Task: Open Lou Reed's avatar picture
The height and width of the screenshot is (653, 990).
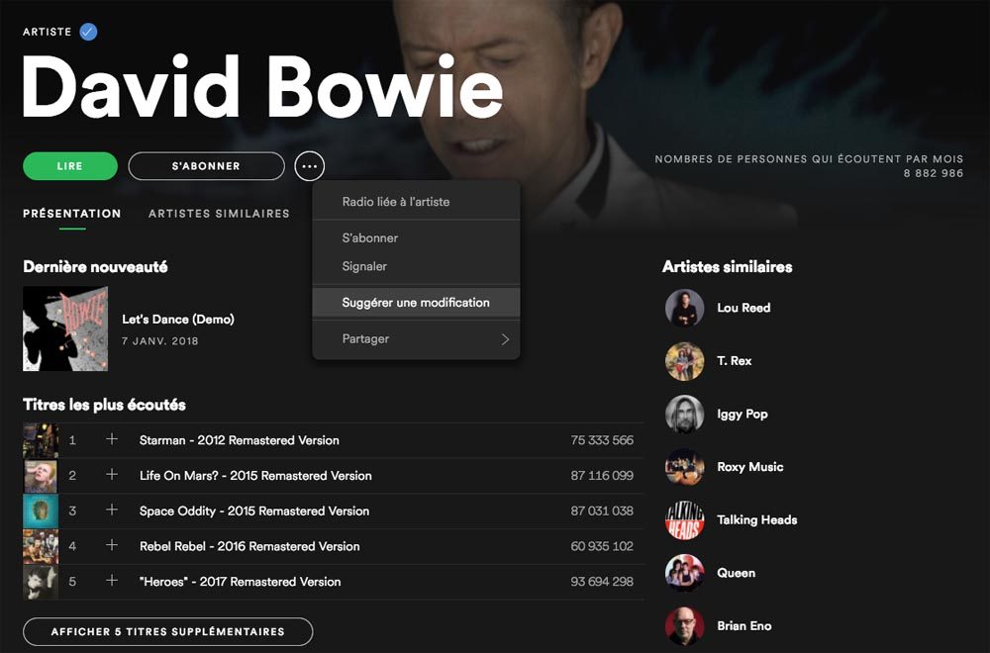Action: [x=684, y=308]
